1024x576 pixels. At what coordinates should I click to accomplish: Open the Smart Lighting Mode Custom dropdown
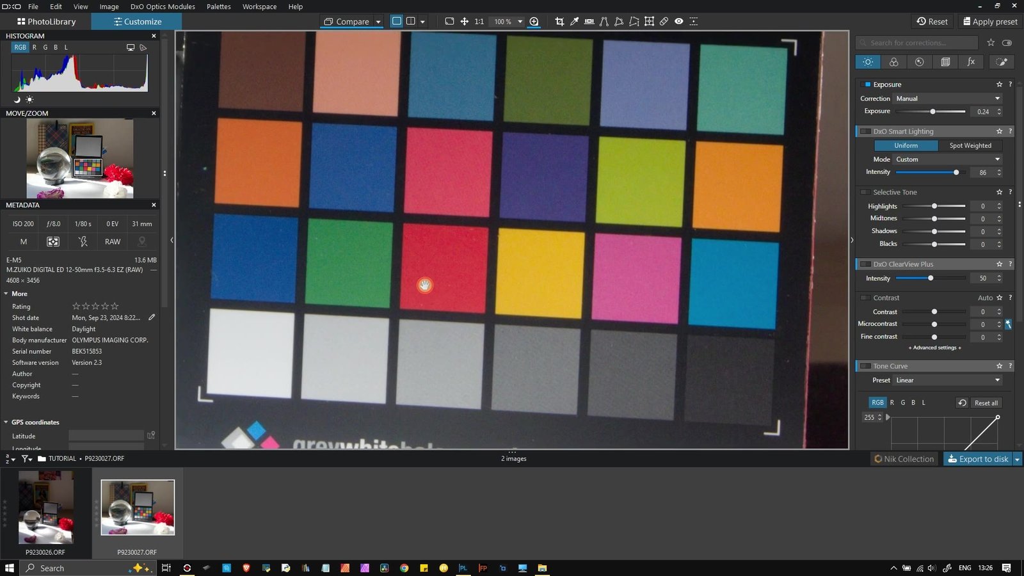(948, 159)
